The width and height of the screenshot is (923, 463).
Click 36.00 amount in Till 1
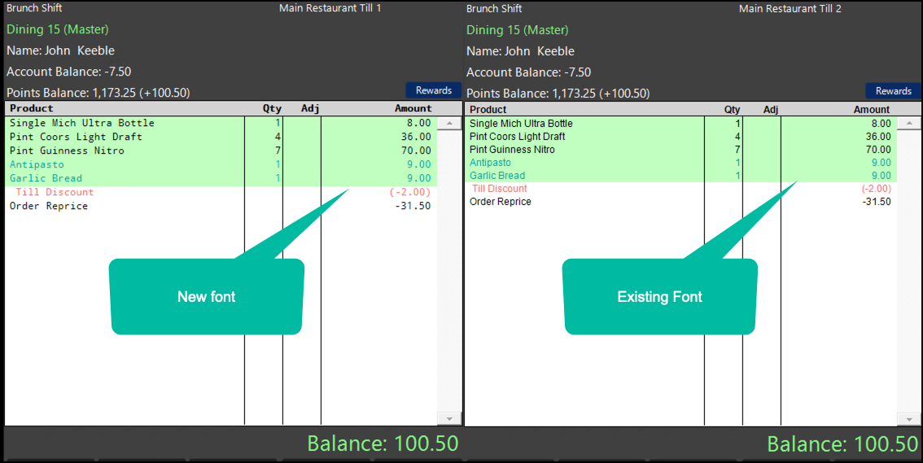click(x=416, y=137)
